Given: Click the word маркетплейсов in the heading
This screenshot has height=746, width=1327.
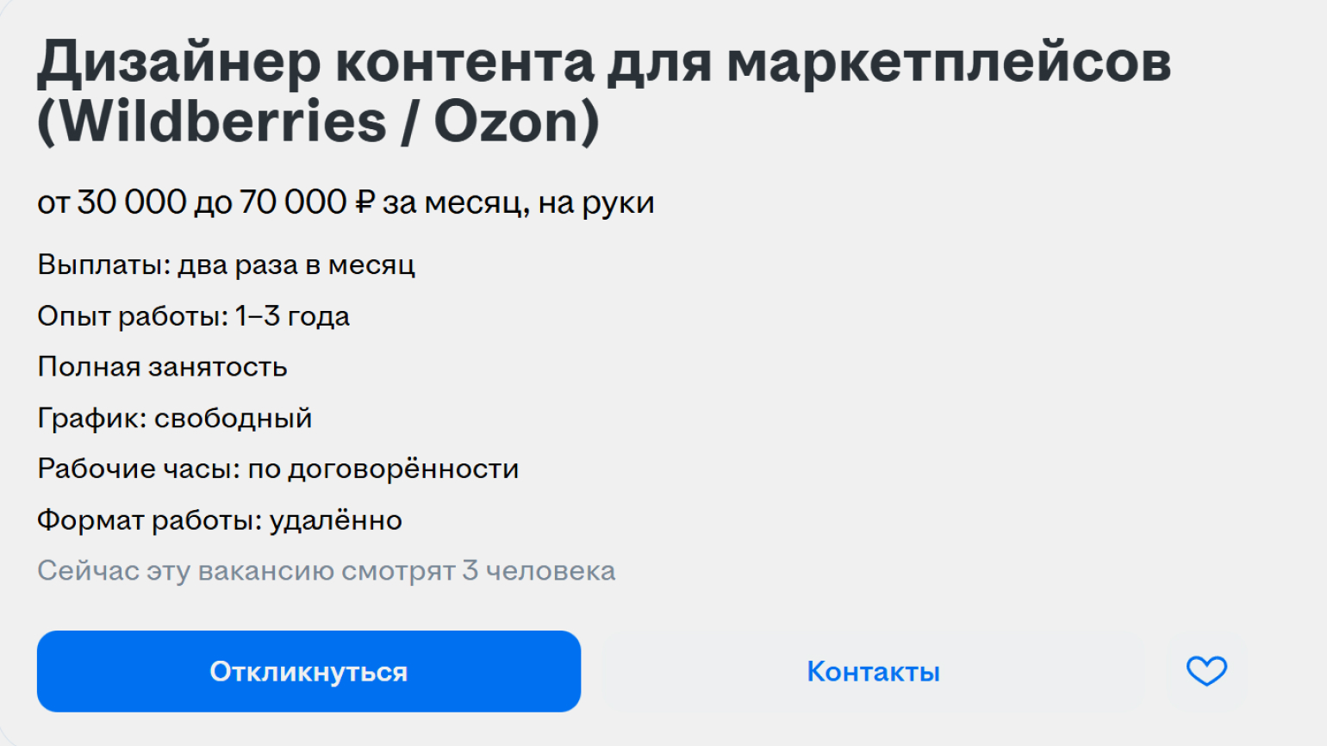Looking at the screenshot, I should (948, 62).
